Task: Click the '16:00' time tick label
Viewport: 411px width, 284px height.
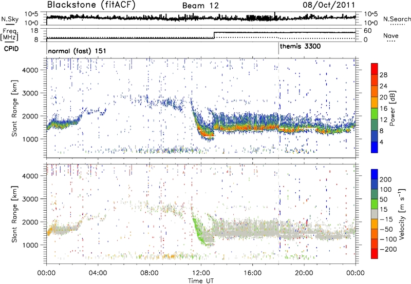Action: (x=252, y=273)
